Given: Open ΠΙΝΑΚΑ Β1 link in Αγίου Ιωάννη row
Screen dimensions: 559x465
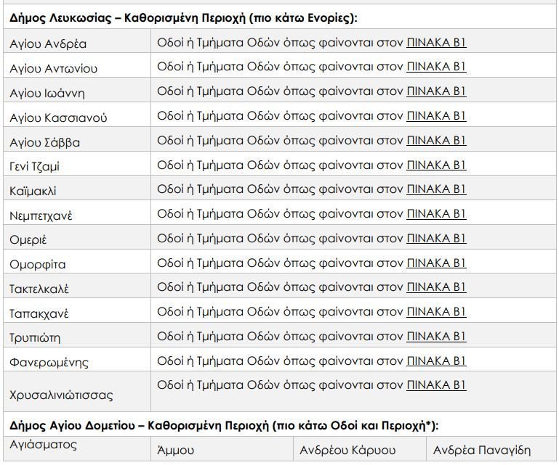Looking at the screenshot, I should 436,91.
